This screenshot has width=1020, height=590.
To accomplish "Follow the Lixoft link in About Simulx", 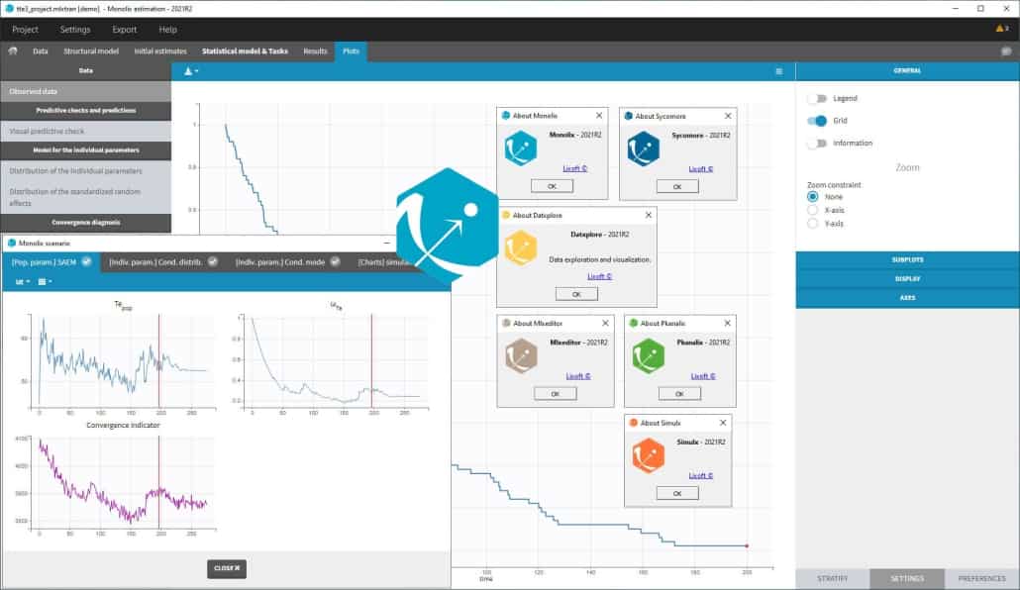I will pos(700,475).
